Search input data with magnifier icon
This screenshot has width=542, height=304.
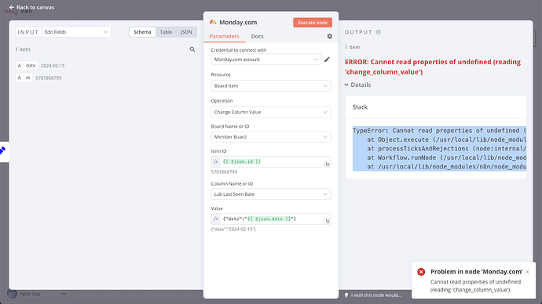point(192,49)
